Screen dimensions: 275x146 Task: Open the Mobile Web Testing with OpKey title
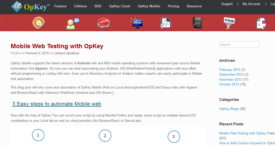tap(57, 46)
